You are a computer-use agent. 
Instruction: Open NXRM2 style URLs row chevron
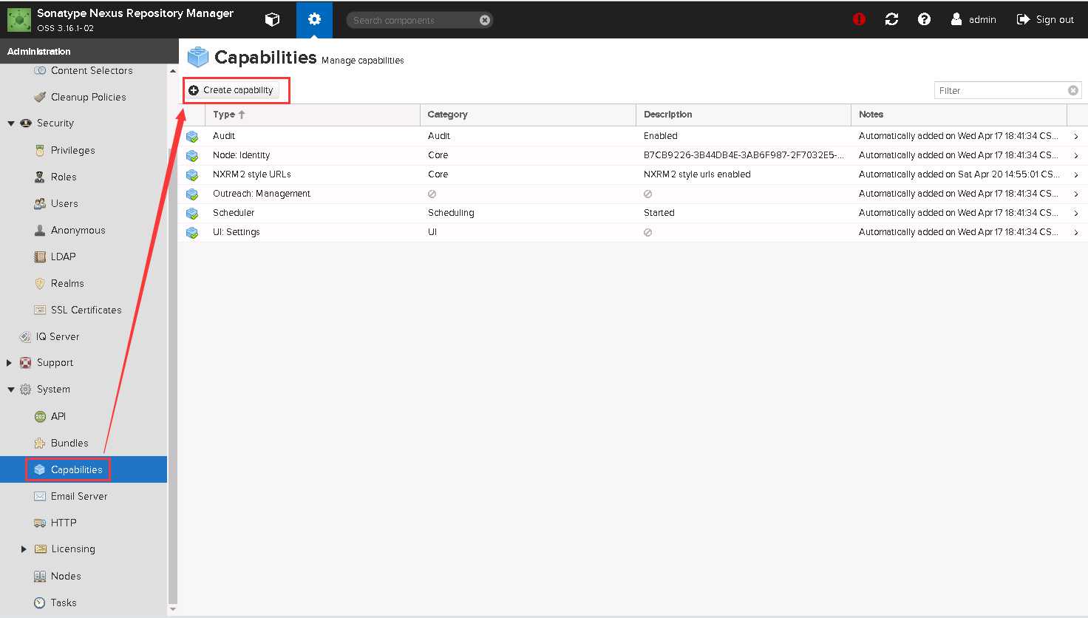1075,174
